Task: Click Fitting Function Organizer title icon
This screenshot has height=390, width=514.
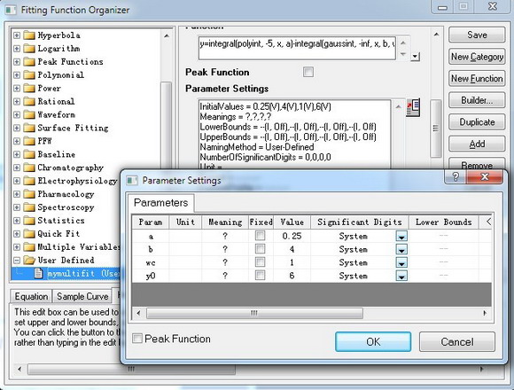Action: click(x=11, y=10)
